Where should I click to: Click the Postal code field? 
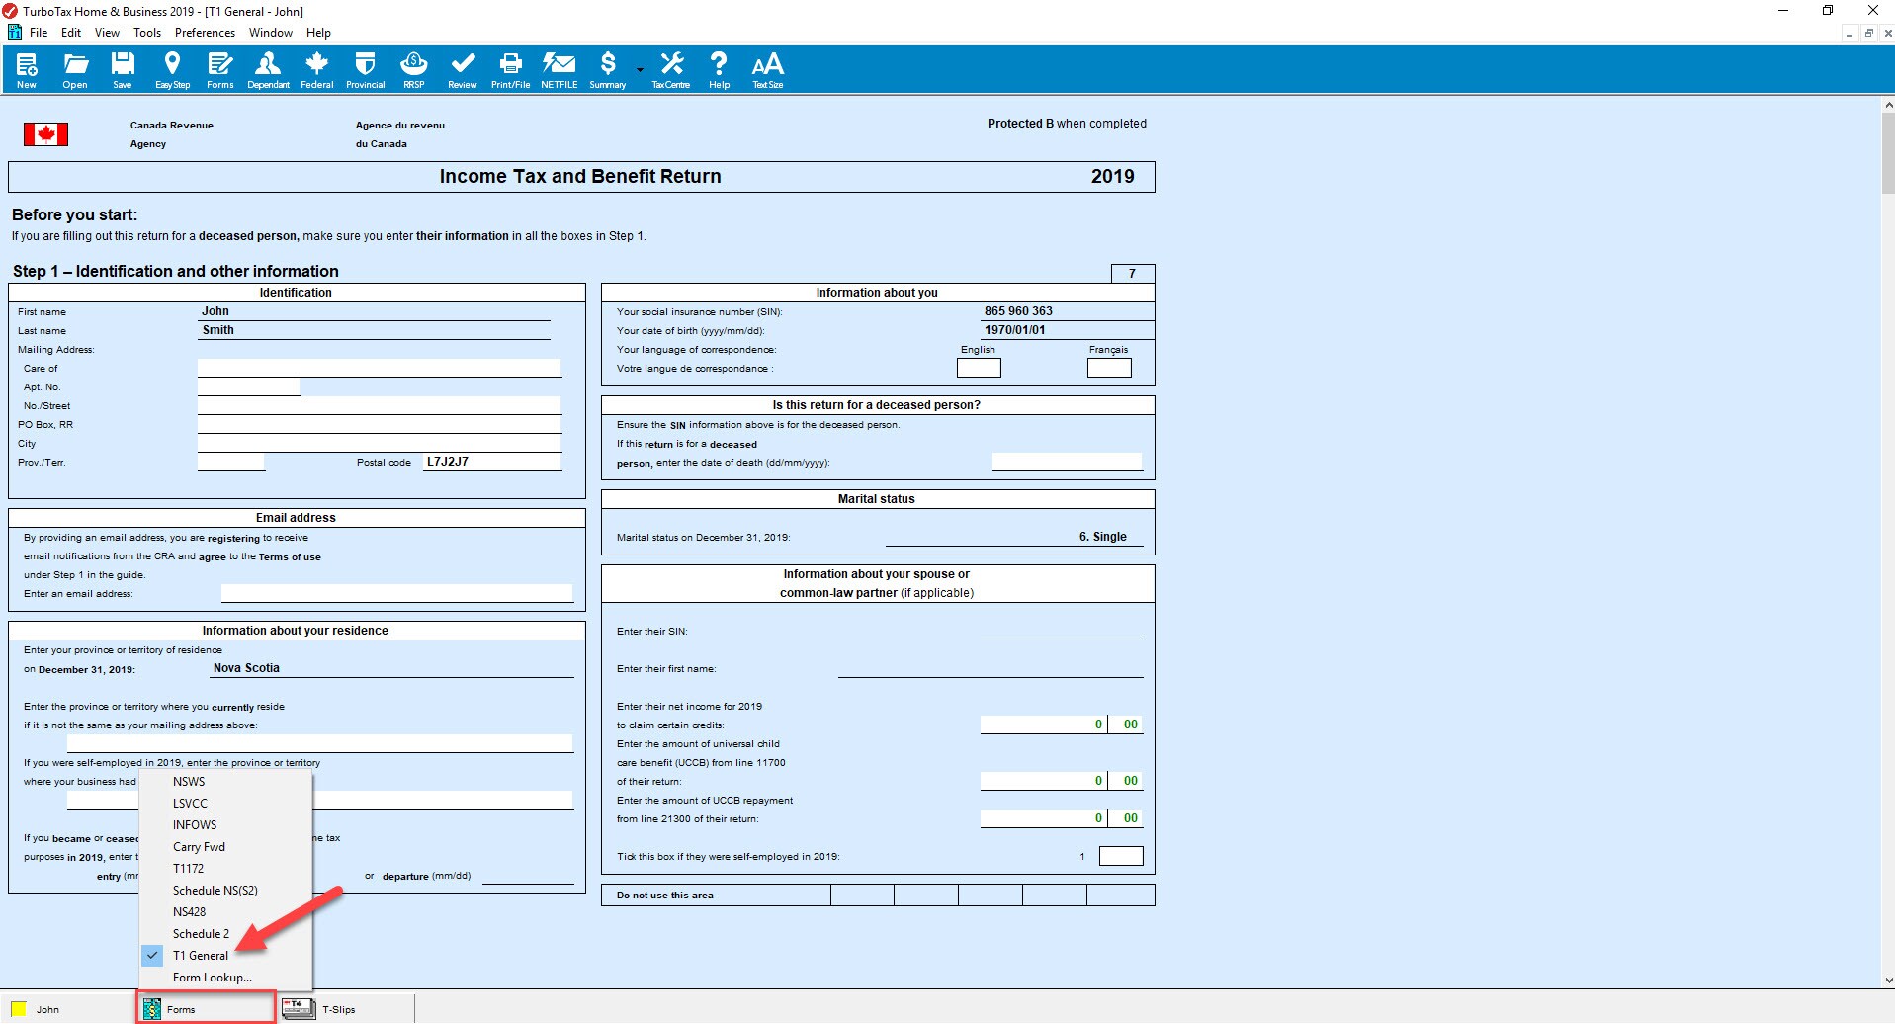pyautogui.click(x=491, y=462)
